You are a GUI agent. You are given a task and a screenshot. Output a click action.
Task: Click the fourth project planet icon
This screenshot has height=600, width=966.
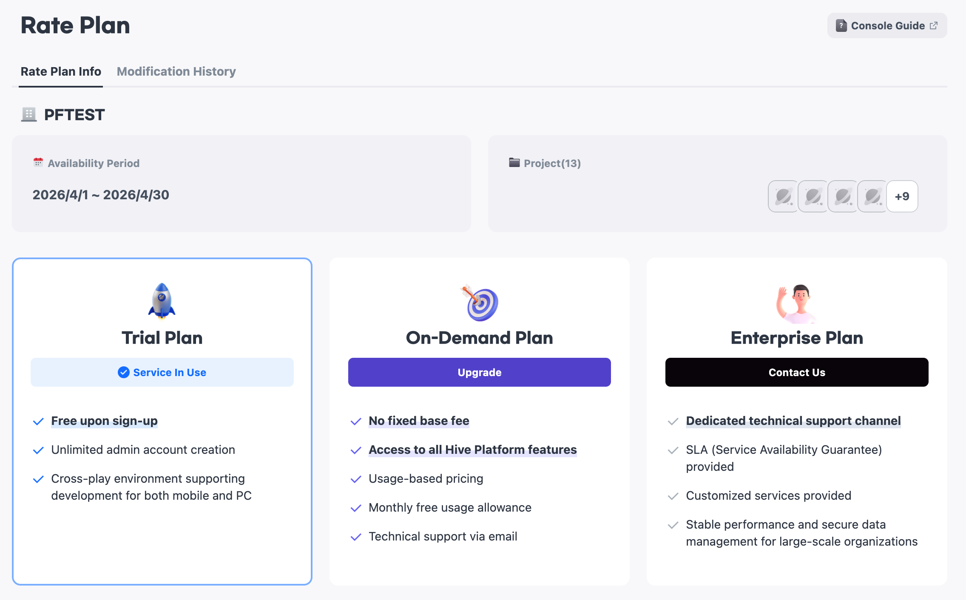point(872,196)
